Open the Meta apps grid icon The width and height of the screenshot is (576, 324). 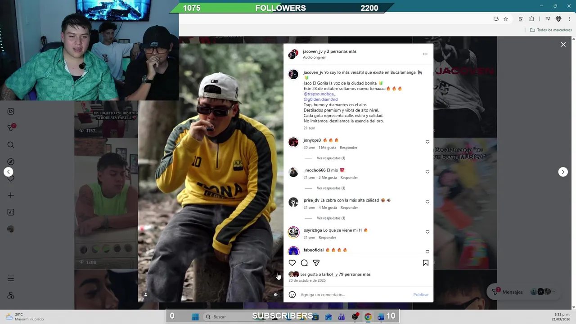pos(11,295)
